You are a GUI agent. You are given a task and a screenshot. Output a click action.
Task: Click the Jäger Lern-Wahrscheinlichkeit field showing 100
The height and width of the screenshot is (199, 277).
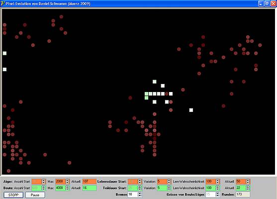tap(210, 182)
